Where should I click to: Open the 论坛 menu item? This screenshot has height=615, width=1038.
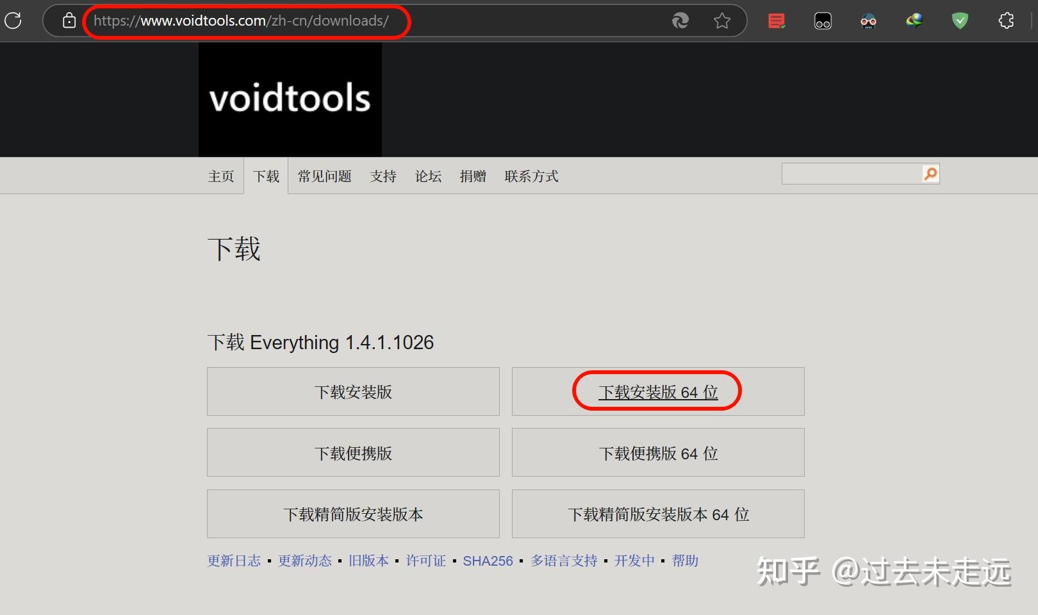pyautogui.click(x=427, y=176)
